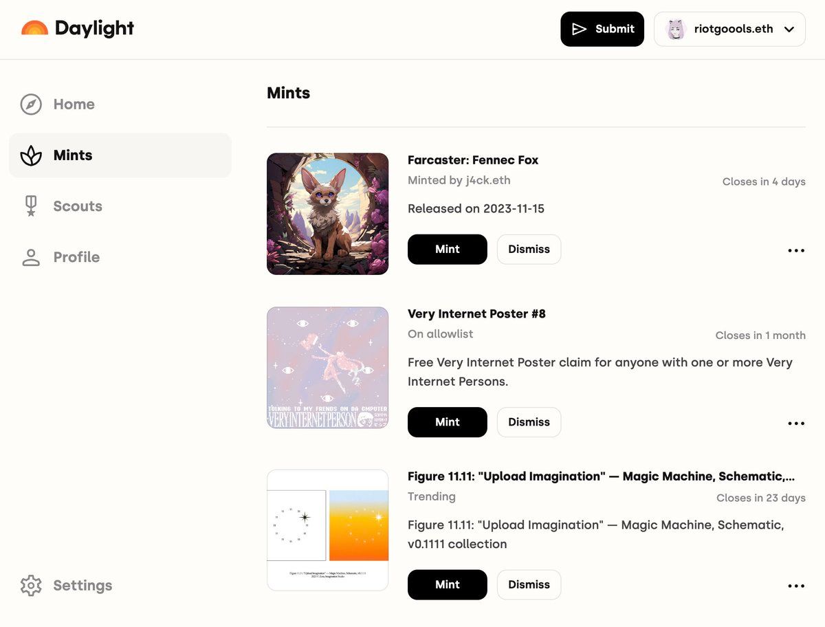Expand the riotgoools.eth account dropdown chevron
The width and height of the screenshot is (825, 627).
pyautogui.click(x=789, y=30)
